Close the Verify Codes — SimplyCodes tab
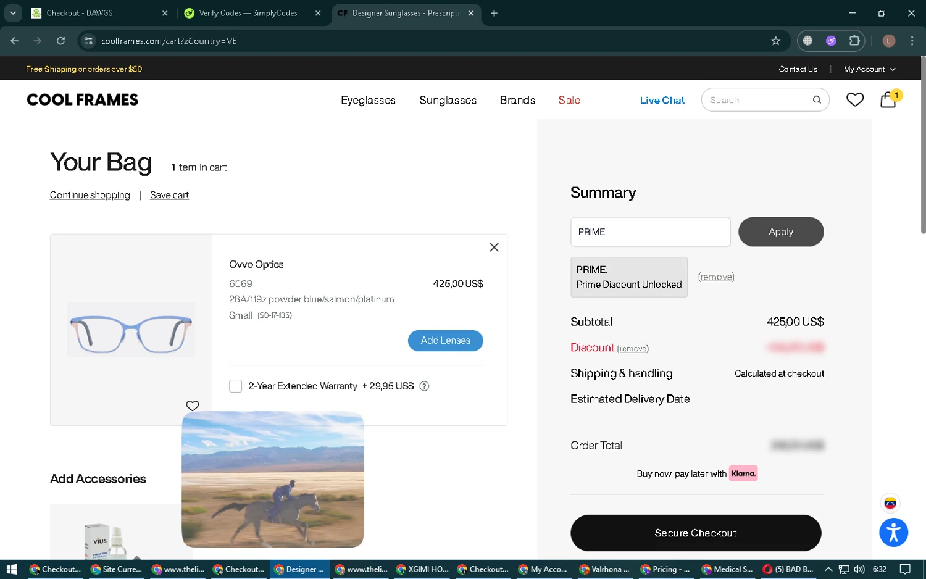 point(318,13)
